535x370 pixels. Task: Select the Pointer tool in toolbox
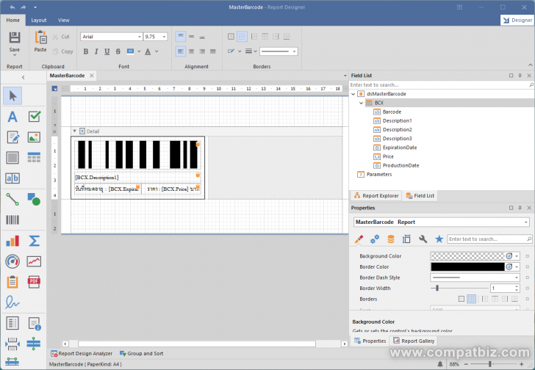pyautogui.click(x=12, y=95)
